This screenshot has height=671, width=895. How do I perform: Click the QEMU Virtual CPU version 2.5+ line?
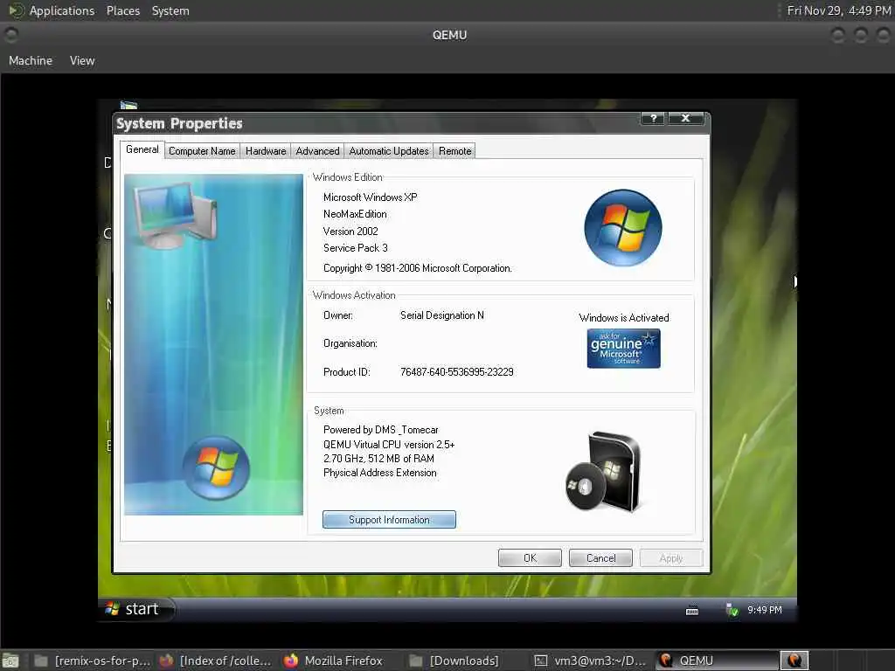tap(389, 445)
